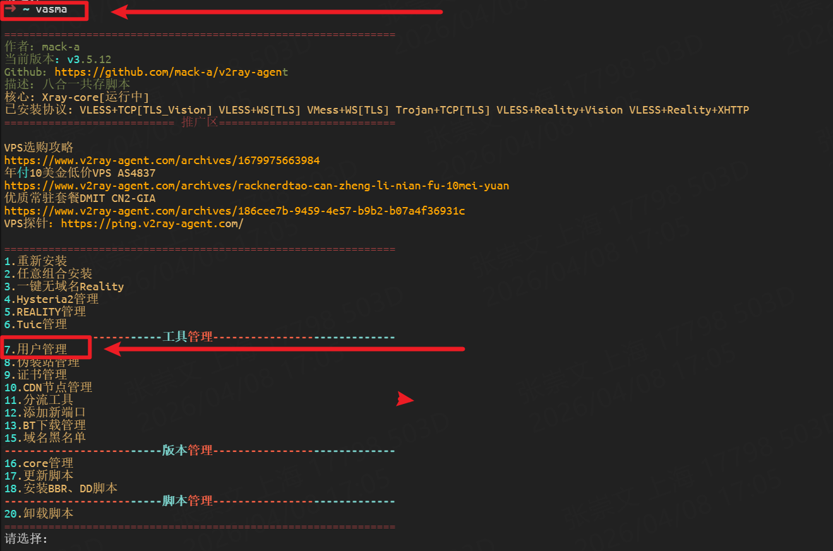Select 9.证书管理 option
This screenshot has height=551, width=833.
coord(35,374)
